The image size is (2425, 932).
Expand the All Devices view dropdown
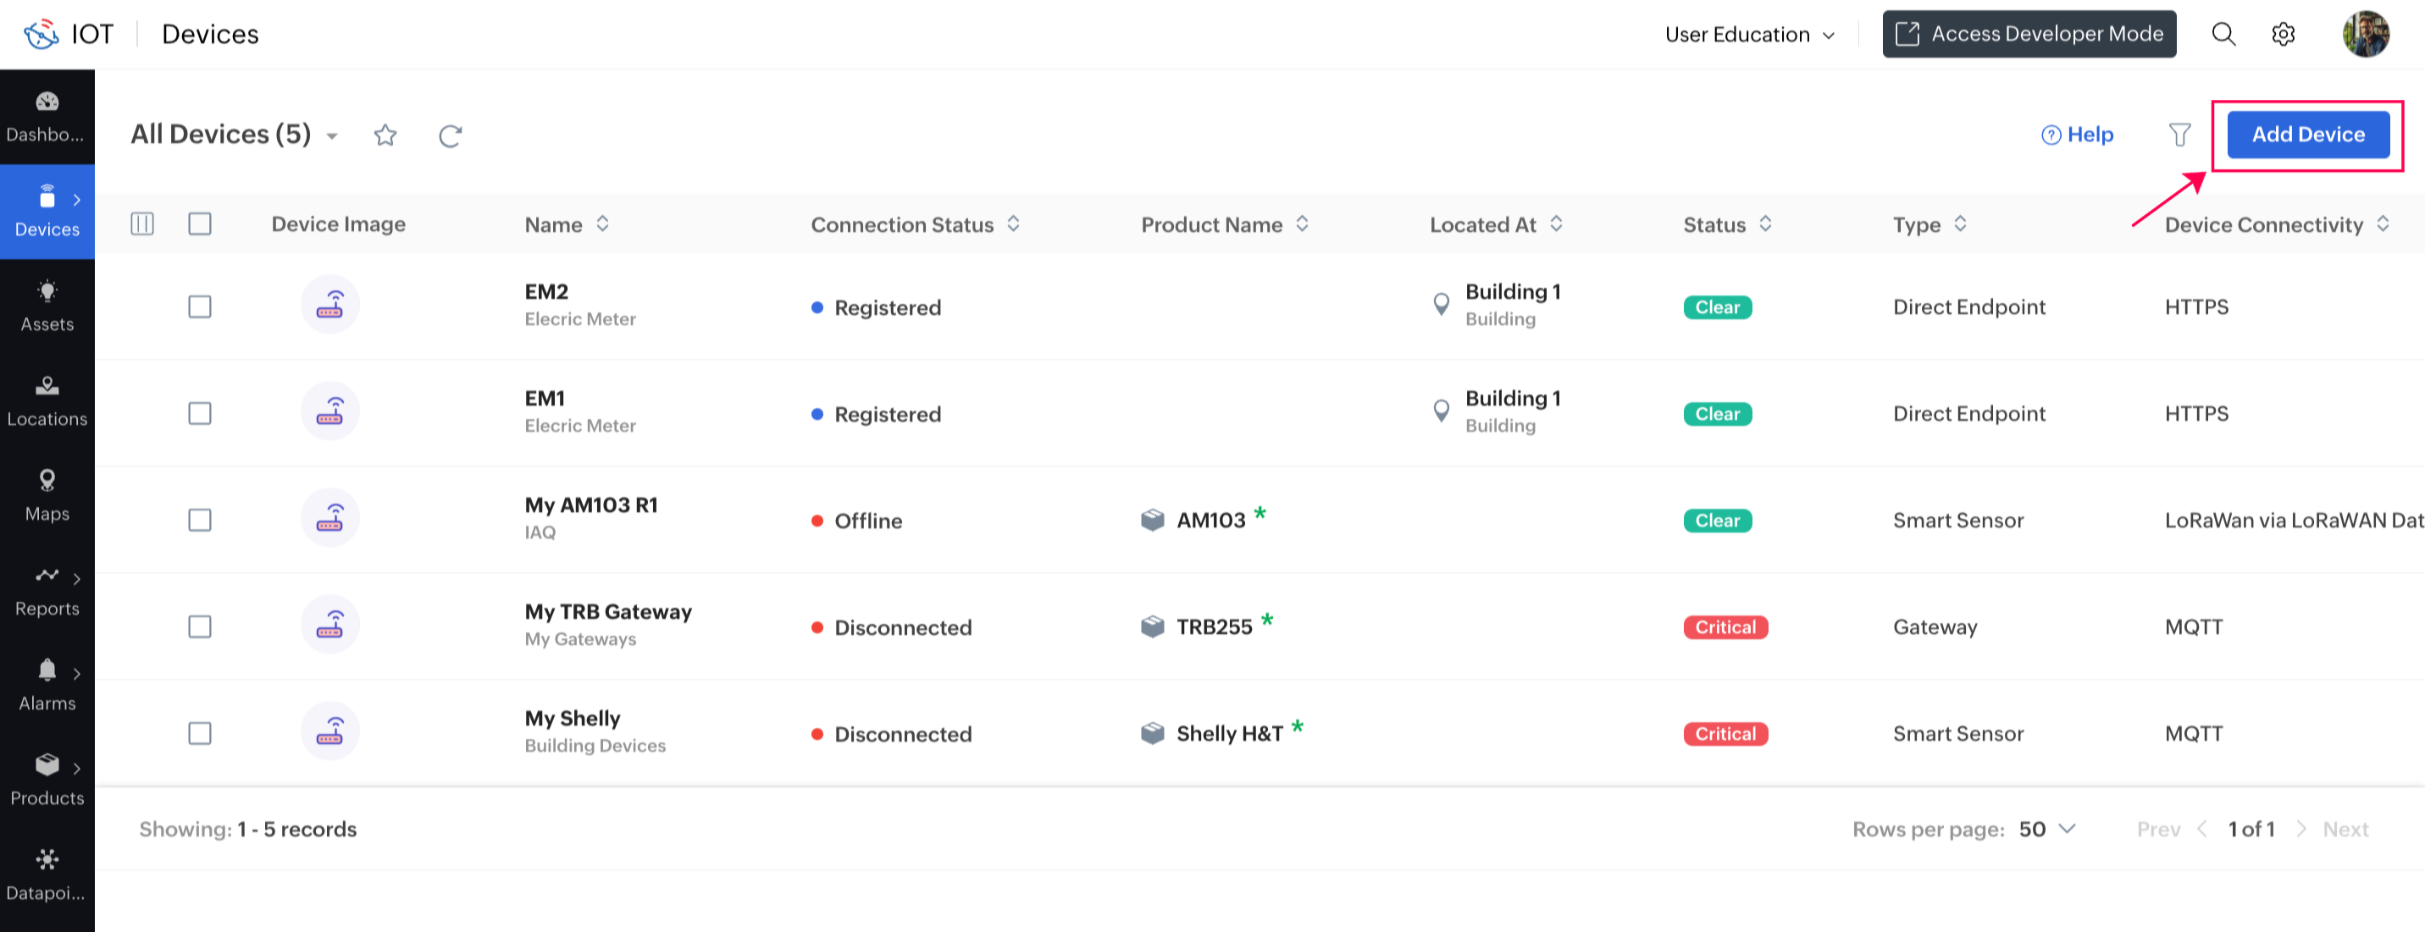pos(332,136)
